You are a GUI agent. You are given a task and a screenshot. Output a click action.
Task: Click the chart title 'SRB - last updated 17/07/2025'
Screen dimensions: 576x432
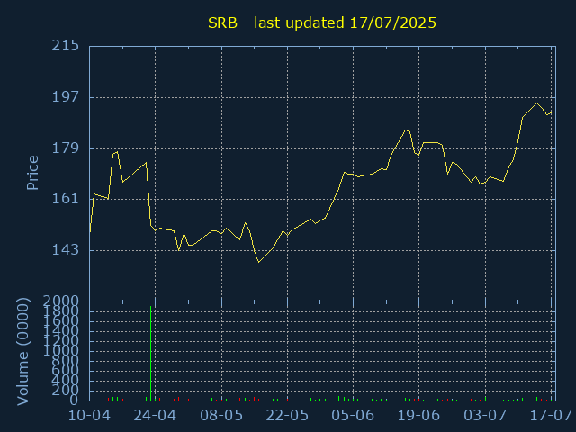click(x=322, y=22)
